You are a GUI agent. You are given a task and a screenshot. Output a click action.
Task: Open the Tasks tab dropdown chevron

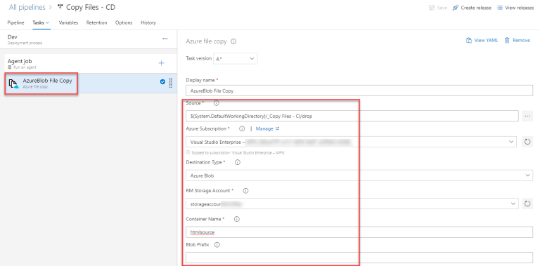pyautogui.click(x=48, y=22)
